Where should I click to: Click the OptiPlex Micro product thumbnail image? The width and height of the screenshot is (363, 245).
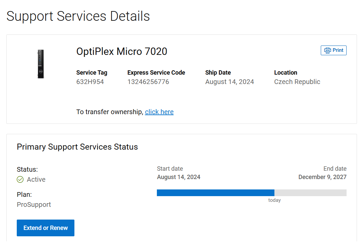[x=41, y=64]
